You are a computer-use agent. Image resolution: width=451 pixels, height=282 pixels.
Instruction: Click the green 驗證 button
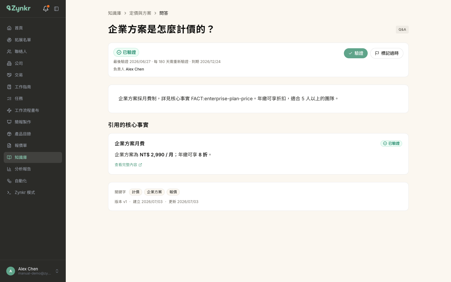[356, 53]
